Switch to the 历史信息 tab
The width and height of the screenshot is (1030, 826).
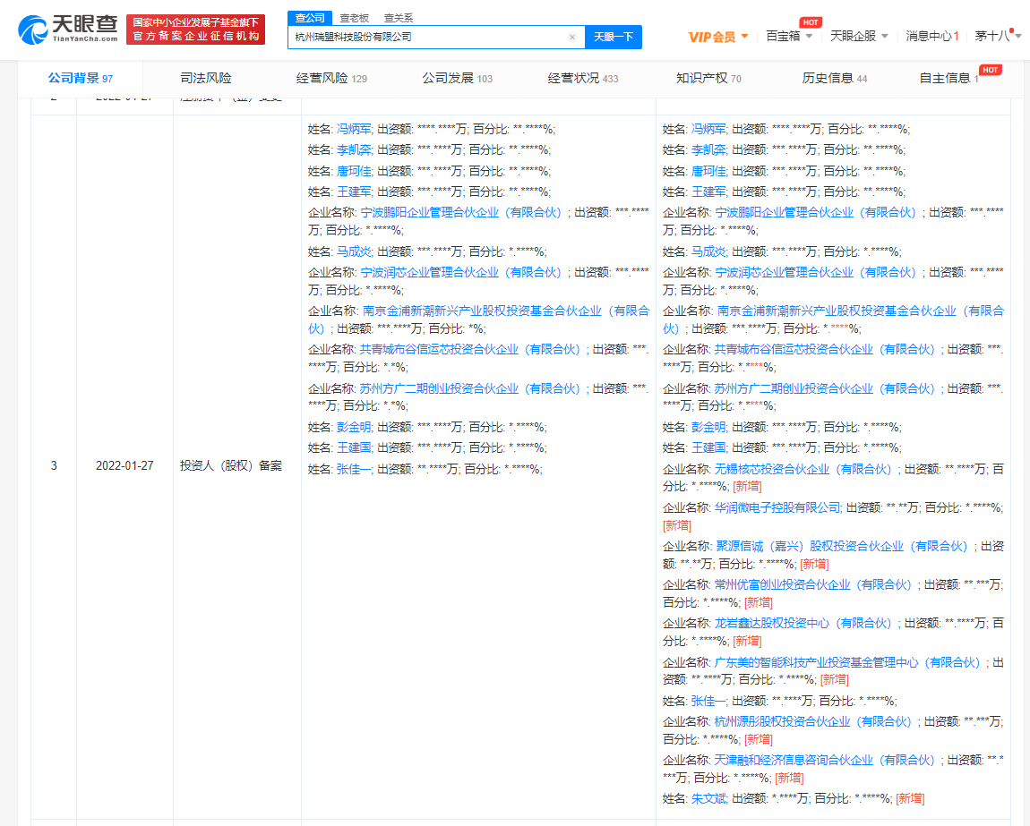(834, 78)
